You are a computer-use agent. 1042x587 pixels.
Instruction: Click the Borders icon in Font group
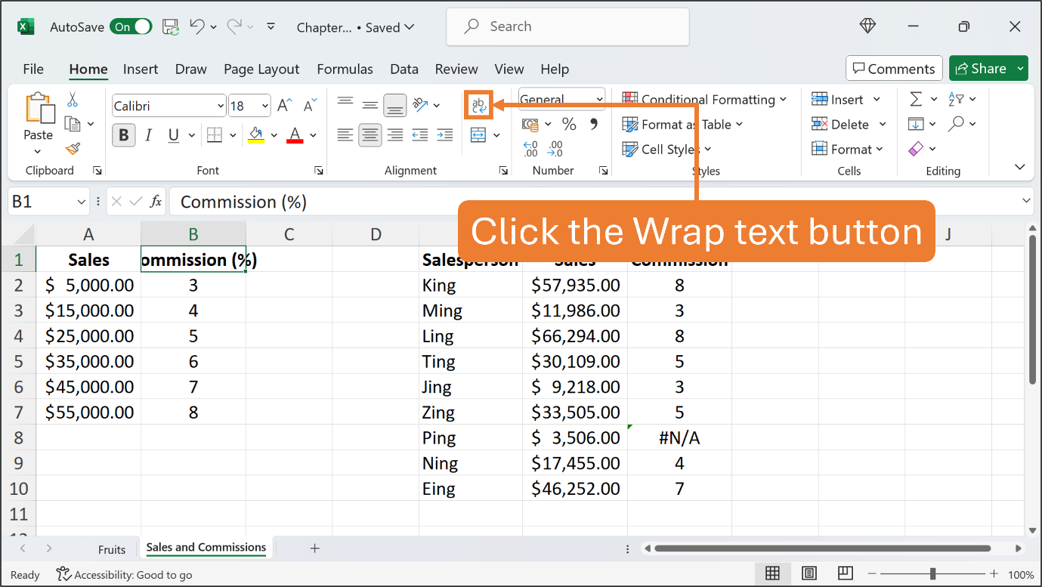click(215, 135)
